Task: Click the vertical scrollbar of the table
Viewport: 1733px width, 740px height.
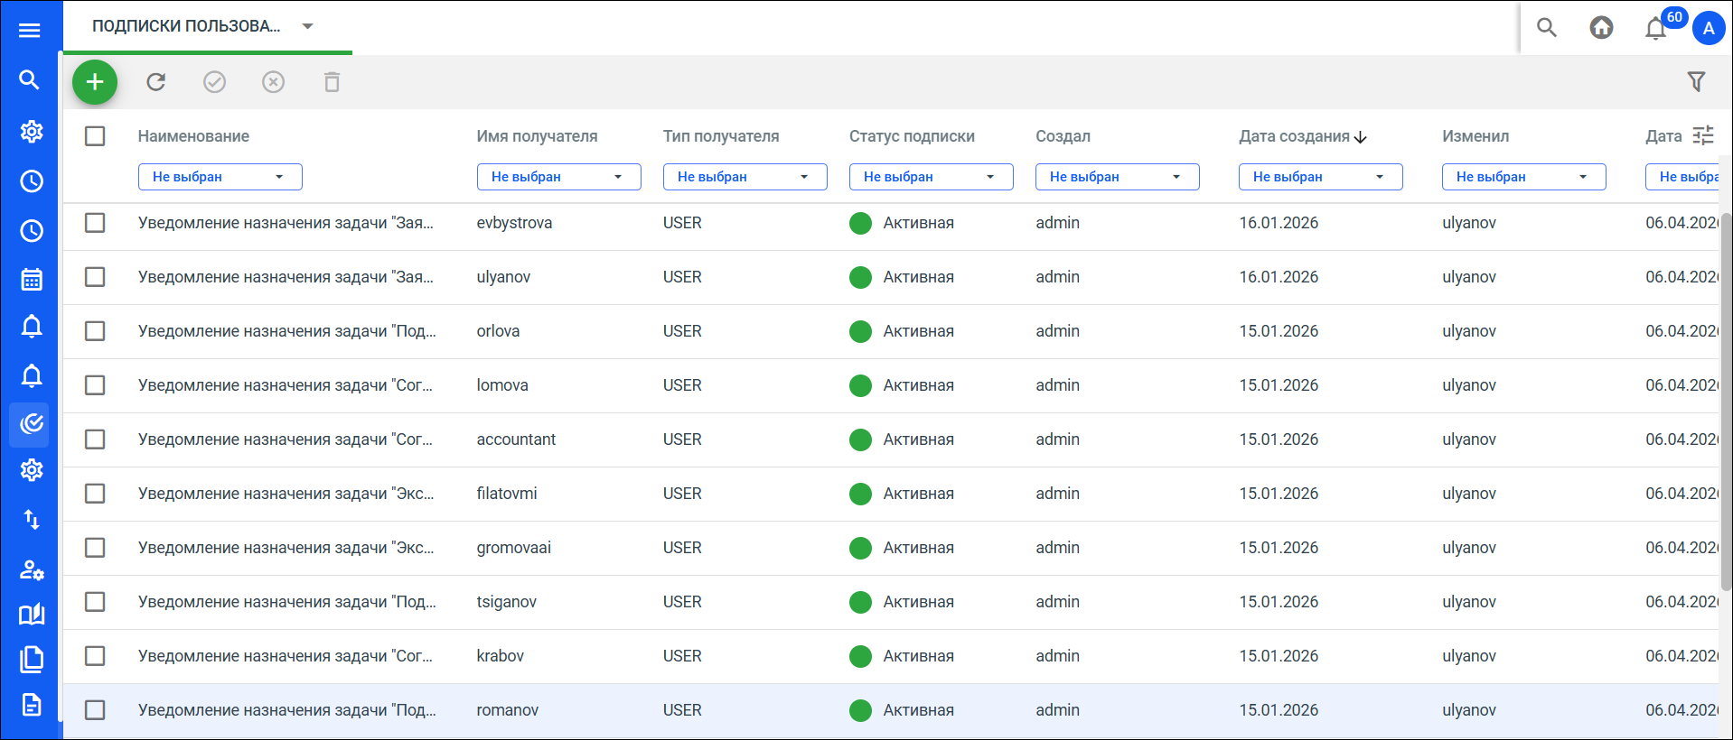Action: (x=1726, y=402)
